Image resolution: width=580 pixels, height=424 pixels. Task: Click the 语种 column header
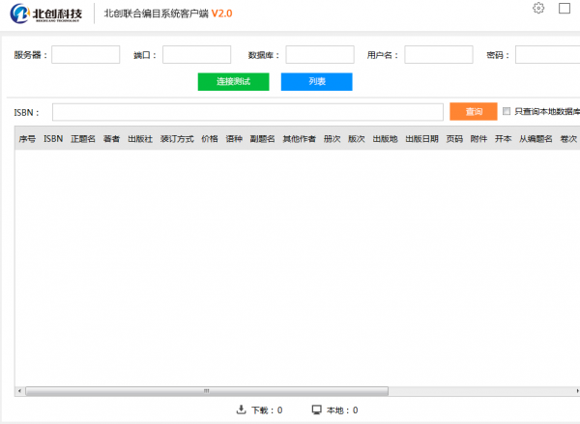pyautogui.click(x=234, y=139)
